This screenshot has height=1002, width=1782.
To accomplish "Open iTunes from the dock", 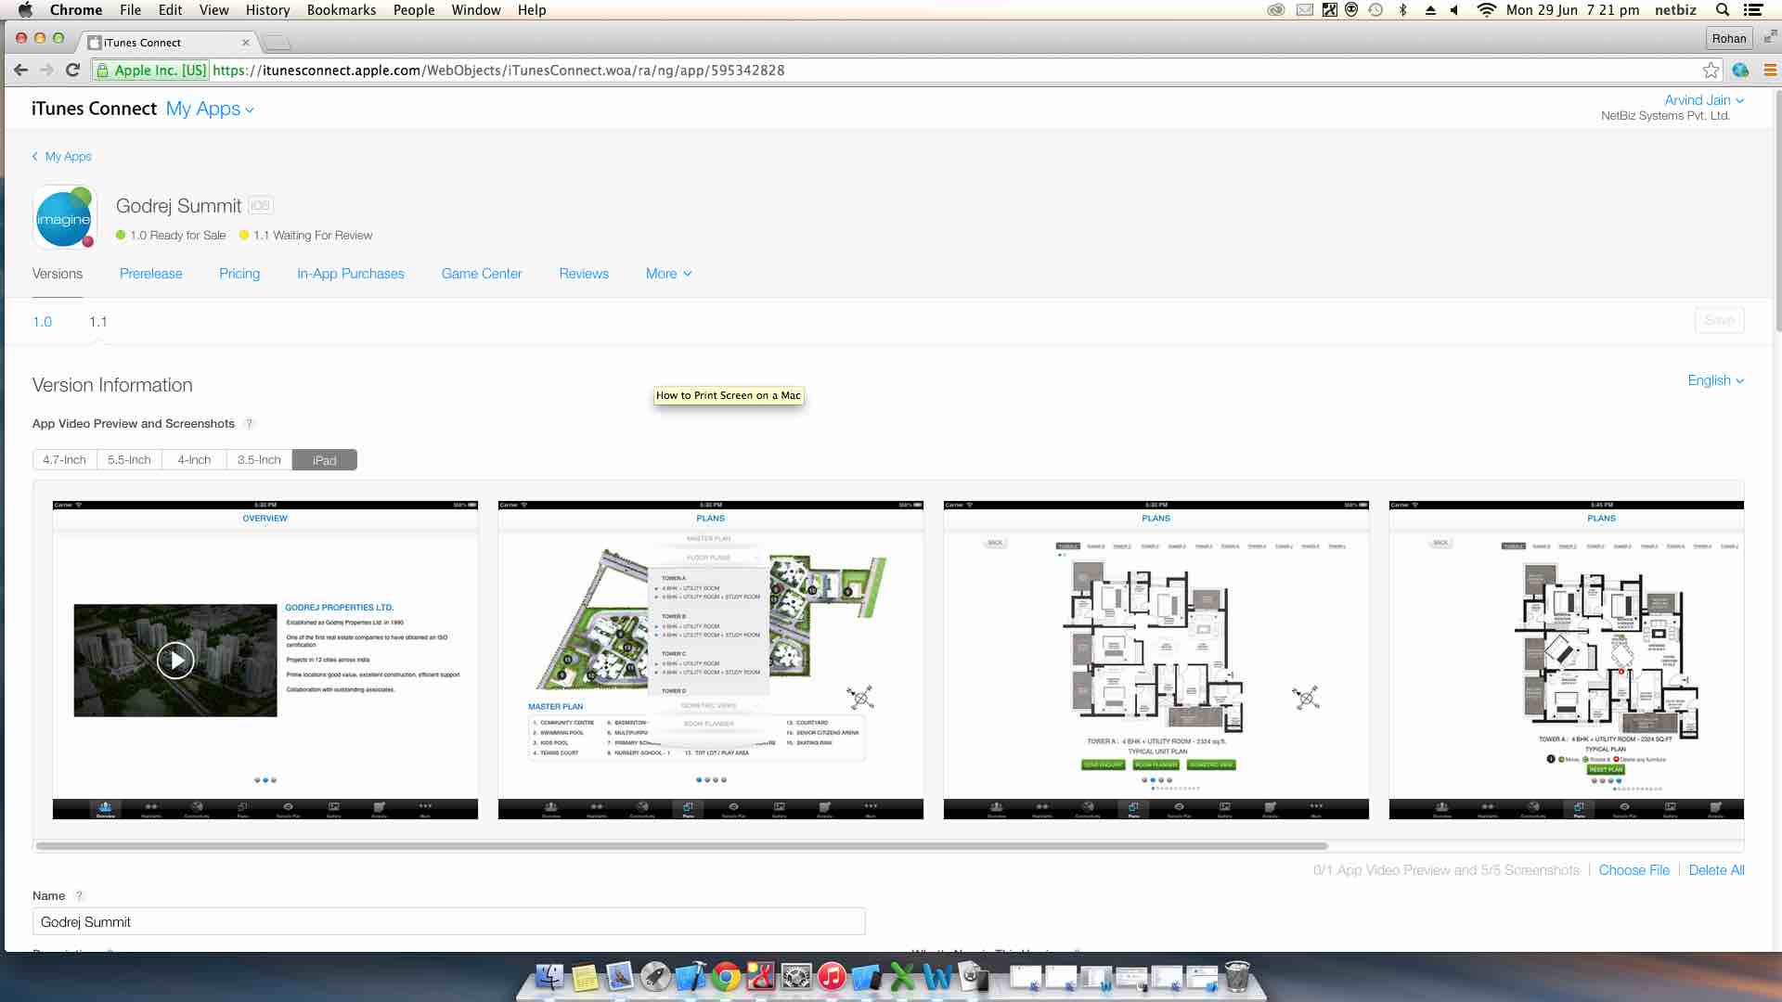I will (831, 977).
